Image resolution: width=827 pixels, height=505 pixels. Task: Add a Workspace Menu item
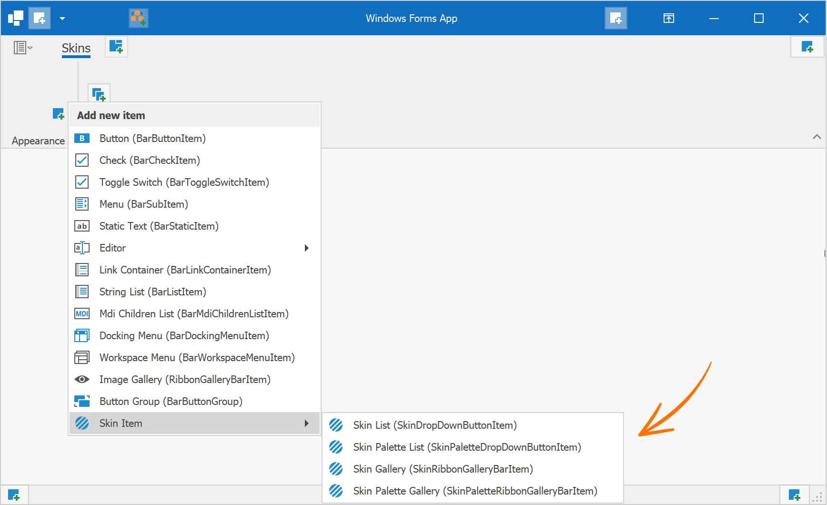click(x=197, y=357)
